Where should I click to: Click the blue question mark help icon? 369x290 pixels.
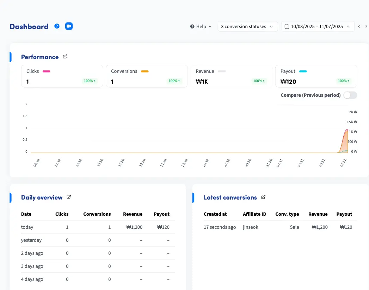click(57, 26)
